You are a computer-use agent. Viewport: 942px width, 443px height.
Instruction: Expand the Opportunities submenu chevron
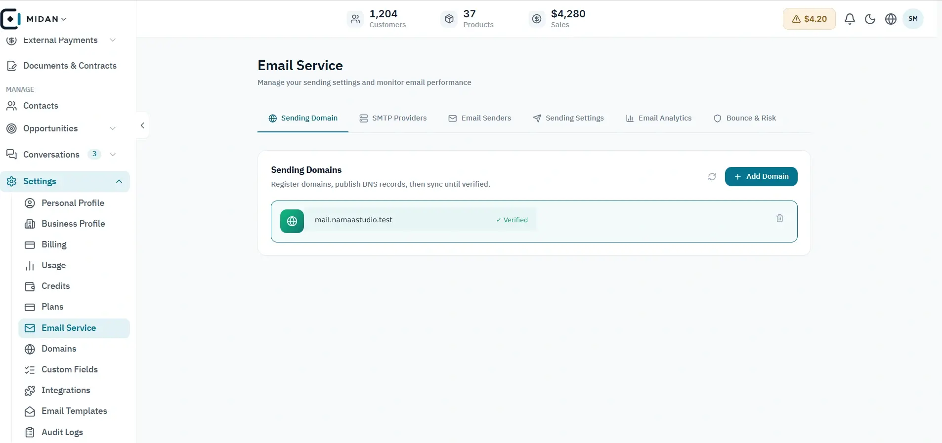coord(113,128)
